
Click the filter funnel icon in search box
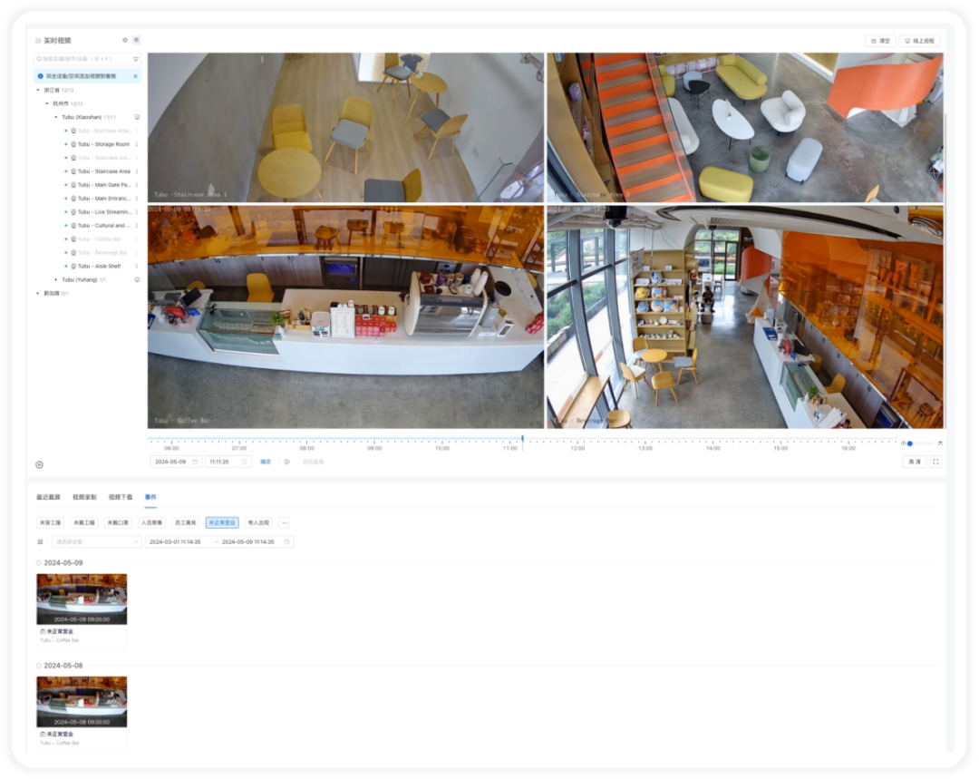coord(135,59)
